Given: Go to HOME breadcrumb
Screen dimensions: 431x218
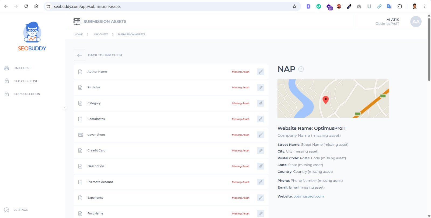Looking at the screenshot, I should click(79, 34).
